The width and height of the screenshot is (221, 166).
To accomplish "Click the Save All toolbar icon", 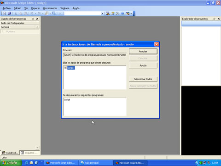I will pos(10,13).
